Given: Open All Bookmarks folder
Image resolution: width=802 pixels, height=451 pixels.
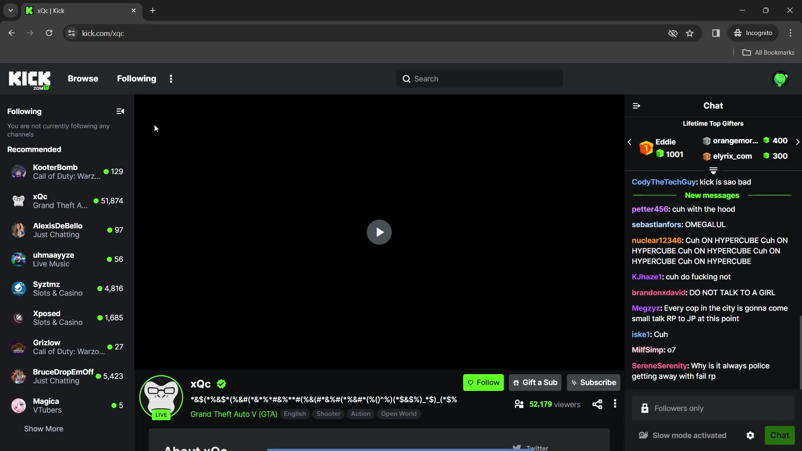Looking at the screenshot, I should (769, 53).
